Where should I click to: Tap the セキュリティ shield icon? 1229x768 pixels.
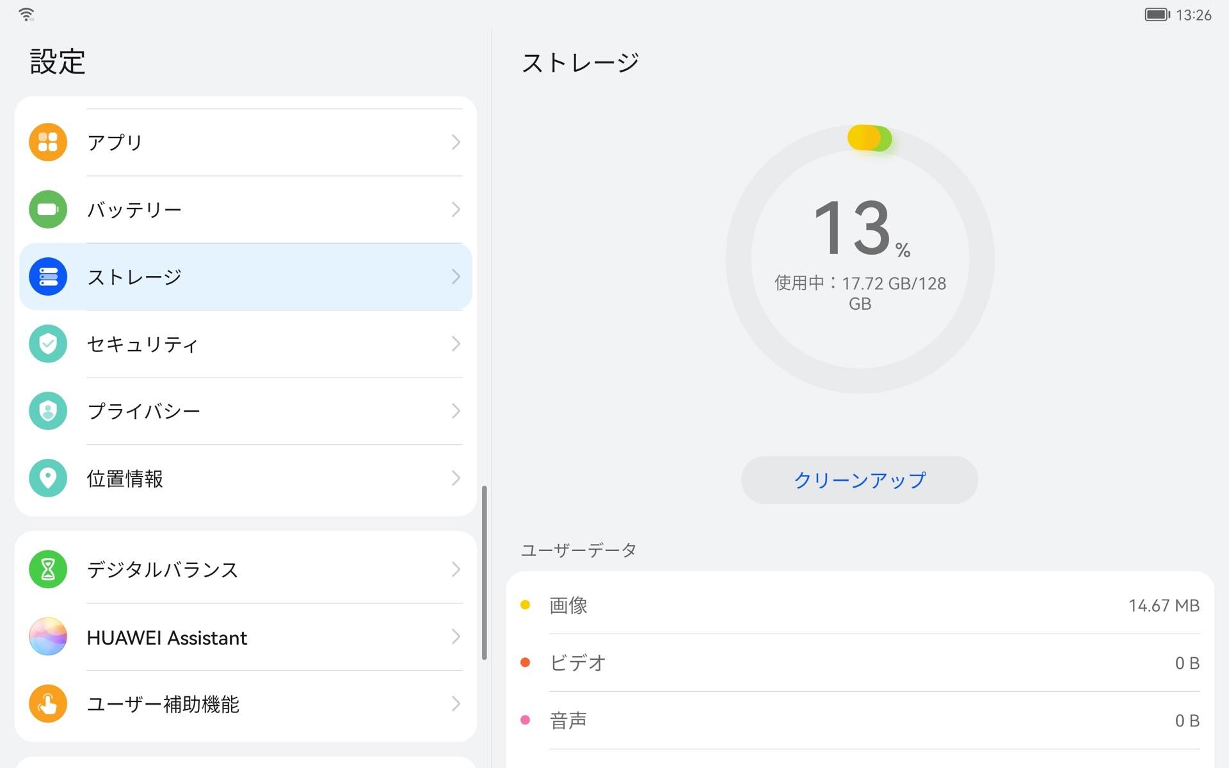(48, 344)
